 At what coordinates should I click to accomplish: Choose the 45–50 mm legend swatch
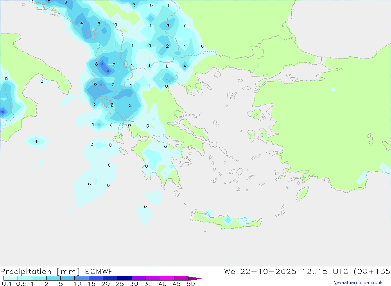coord(181,278)
